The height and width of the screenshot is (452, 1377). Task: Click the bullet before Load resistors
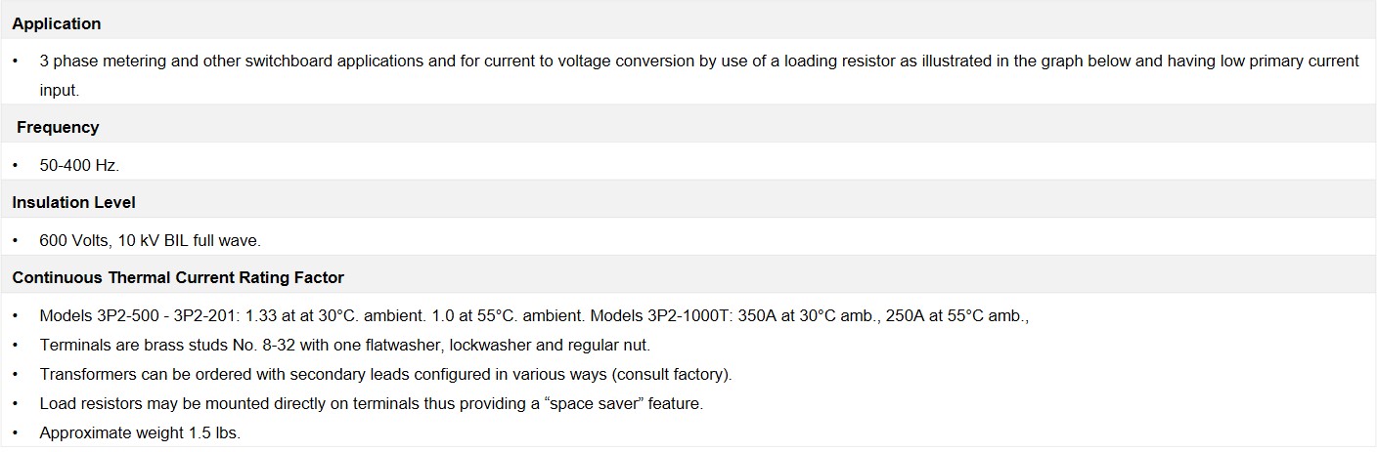16,403
